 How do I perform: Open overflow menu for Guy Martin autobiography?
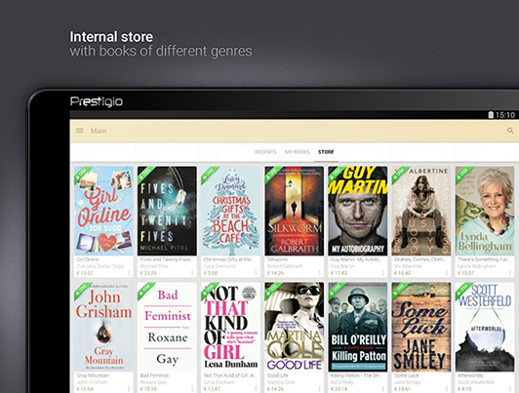[x=383, y=273]
